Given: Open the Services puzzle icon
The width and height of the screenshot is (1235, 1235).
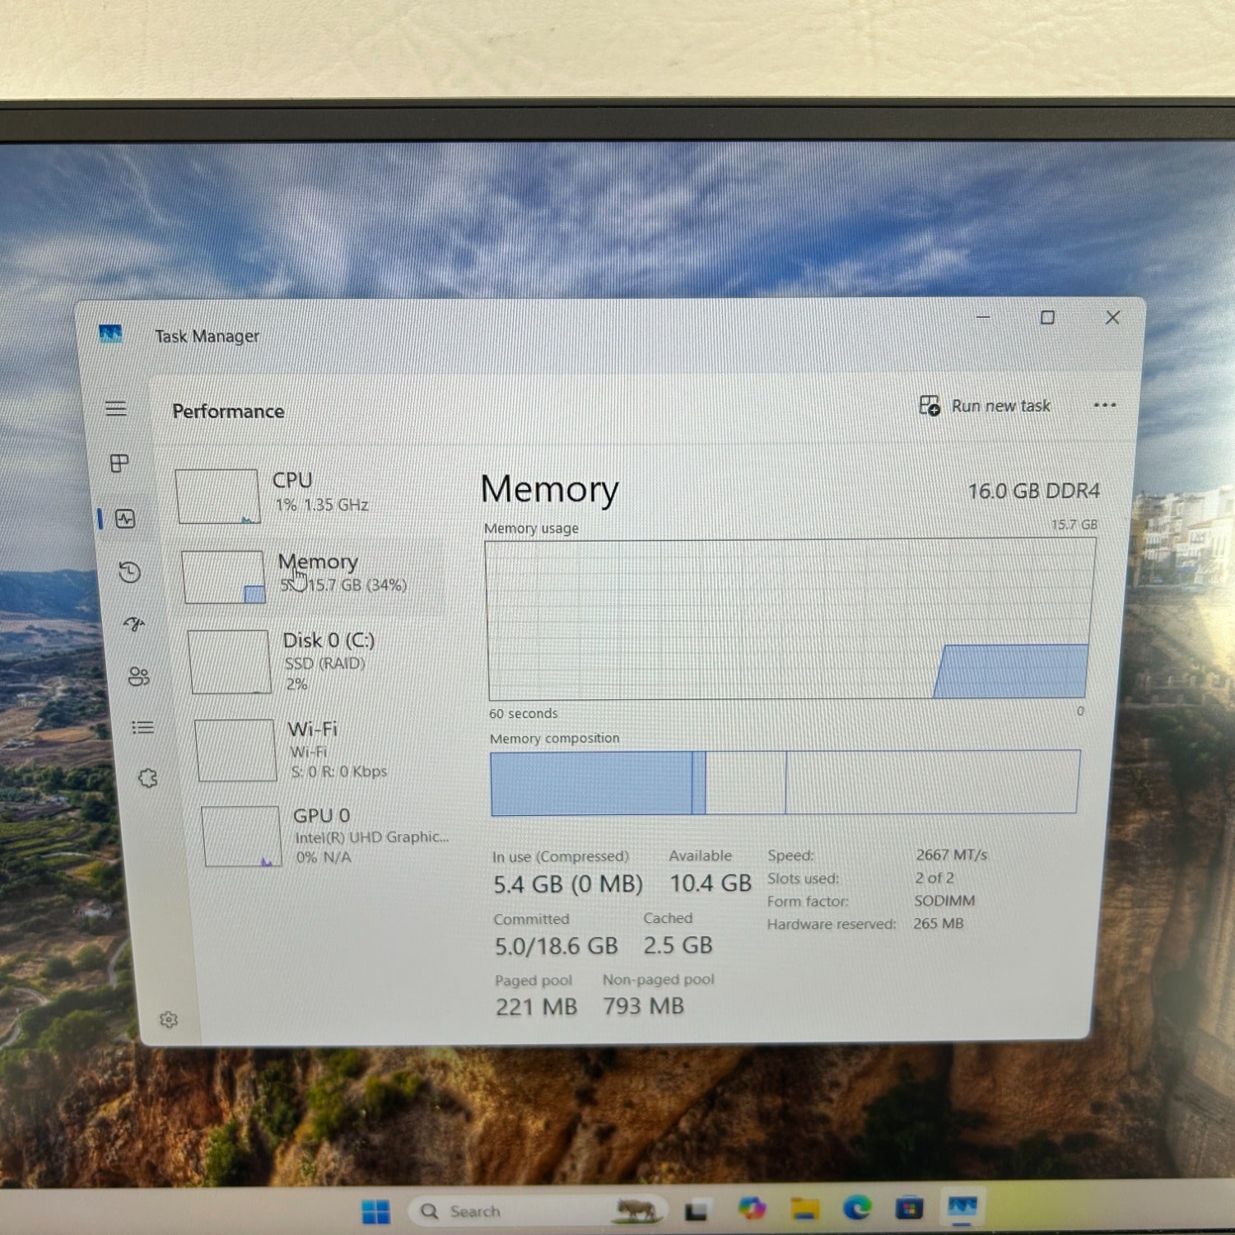Looking at the screenshot, I should click(x=147, y=778).
